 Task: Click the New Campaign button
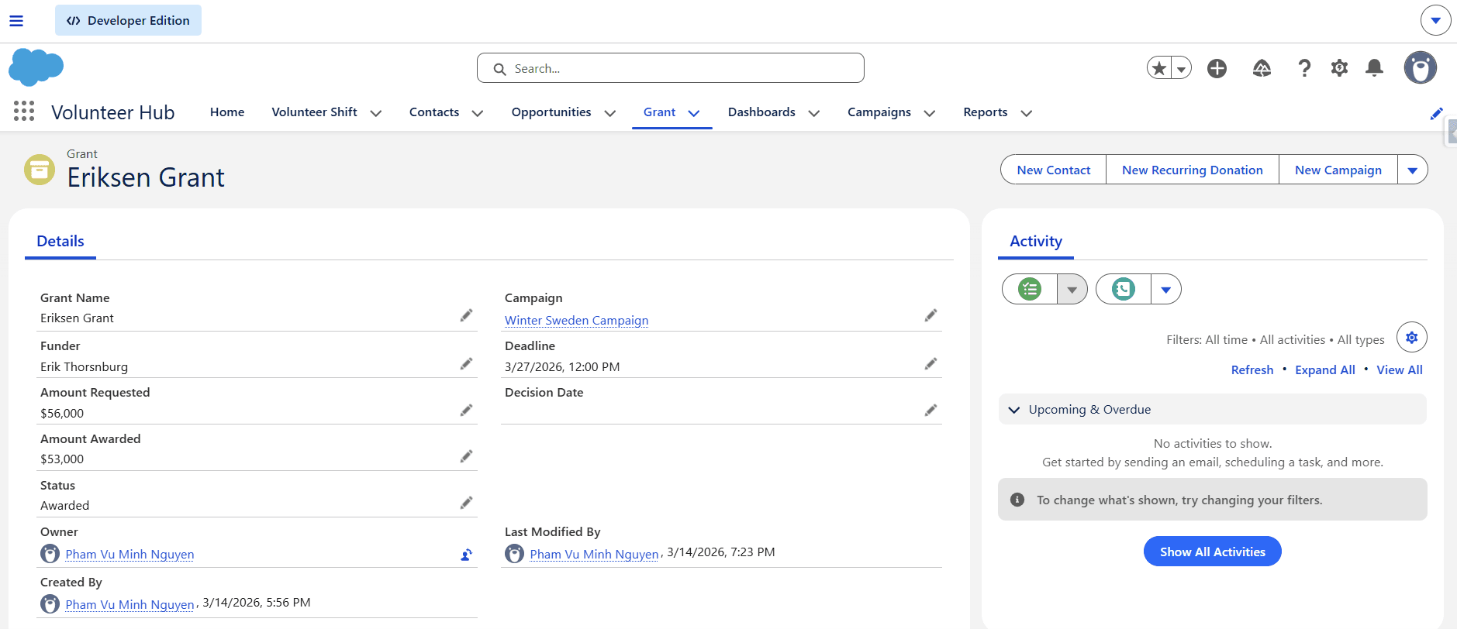point(1338,170)
